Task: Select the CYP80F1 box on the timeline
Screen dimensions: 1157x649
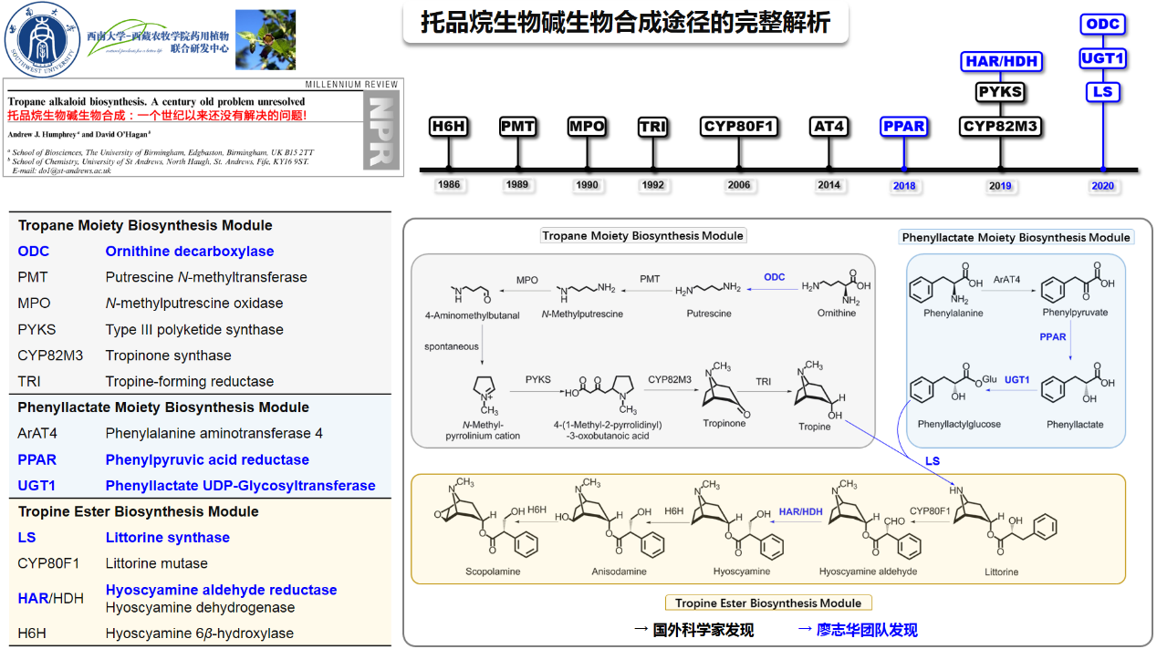Action: pos(739,127)
